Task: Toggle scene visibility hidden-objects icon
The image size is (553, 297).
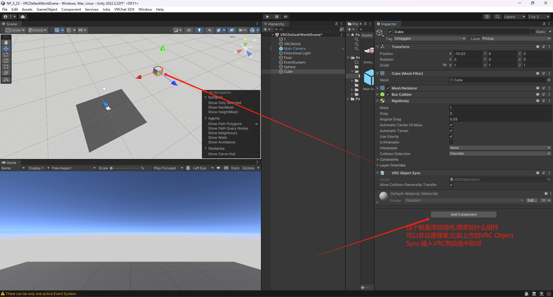Action: (x=232, y=30)
